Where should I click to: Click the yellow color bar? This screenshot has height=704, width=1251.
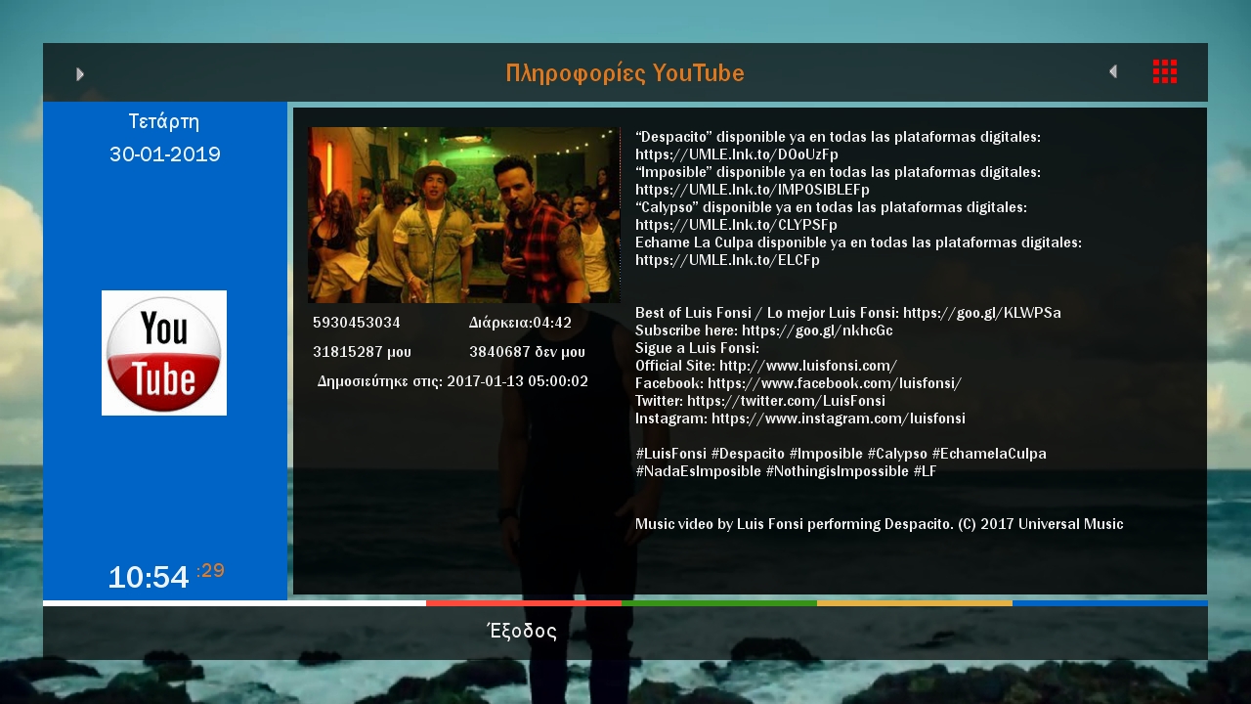[915, 603]
